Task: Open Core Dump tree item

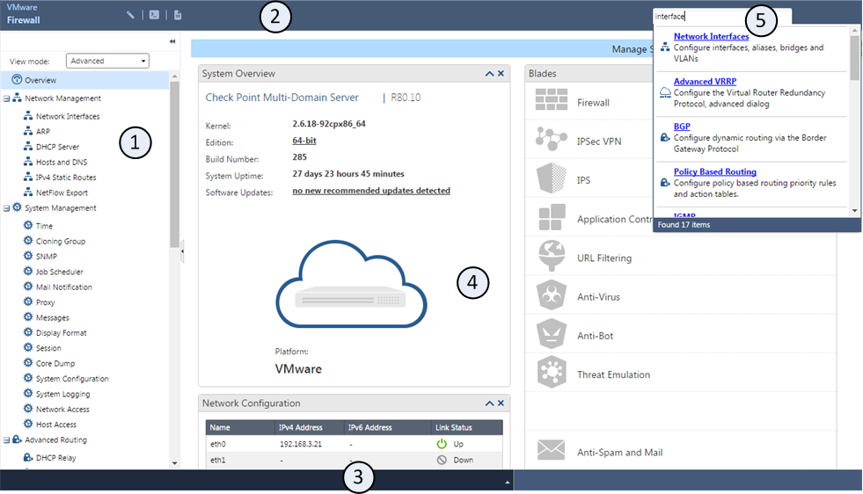Action: (55, 364)
